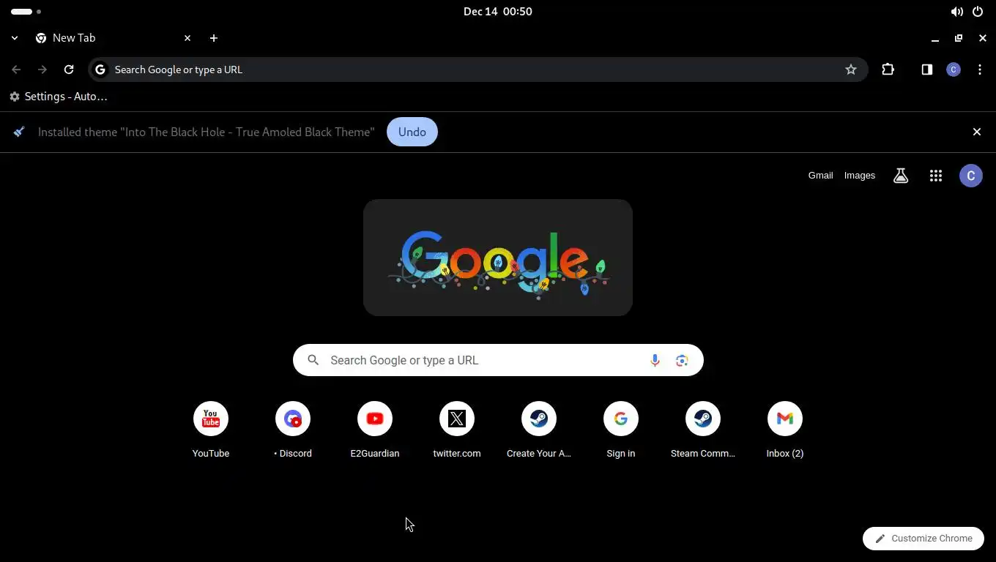996x562 pixels.
Task: Focus the page search box
Action: (498, 360)
